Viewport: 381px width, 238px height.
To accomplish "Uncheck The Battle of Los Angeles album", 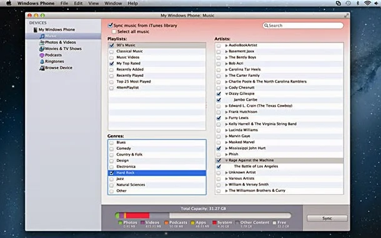I will pos(219,167).
